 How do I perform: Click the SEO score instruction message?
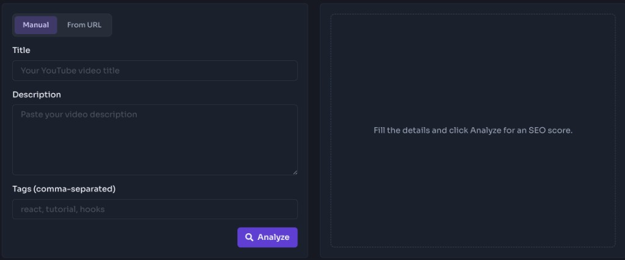point(473,130)
